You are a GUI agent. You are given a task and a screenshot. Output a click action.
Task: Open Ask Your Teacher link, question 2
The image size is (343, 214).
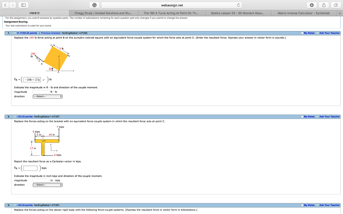tap(330, 117)
